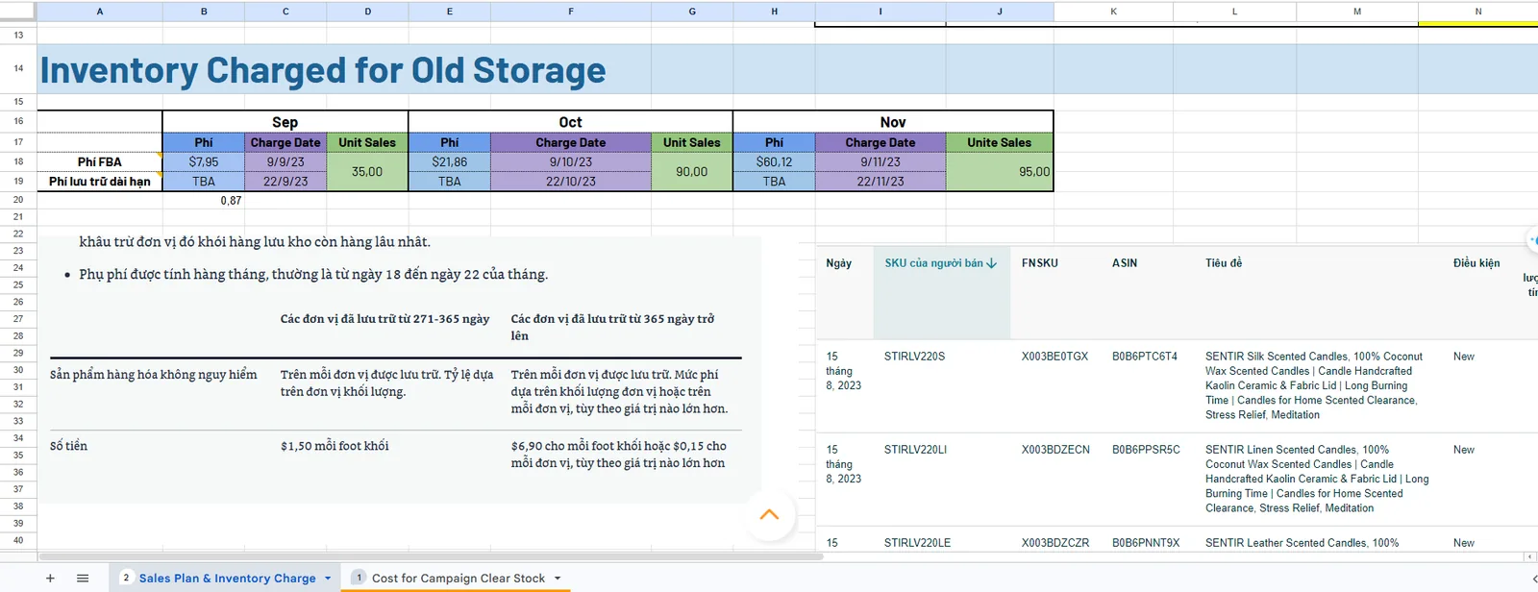Click the SKU value STIRLV220S
Image resolution: width=1538 pixels, height=592 pixels.
914,357
